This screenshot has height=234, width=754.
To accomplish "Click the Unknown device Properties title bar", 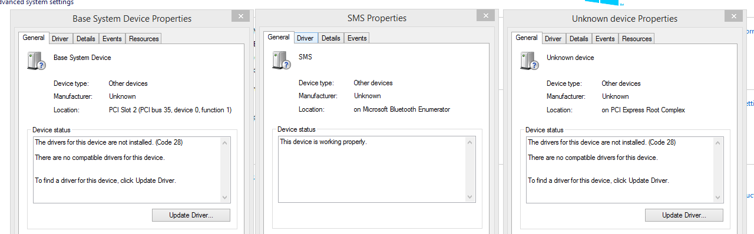I will [x=624, y=18].
